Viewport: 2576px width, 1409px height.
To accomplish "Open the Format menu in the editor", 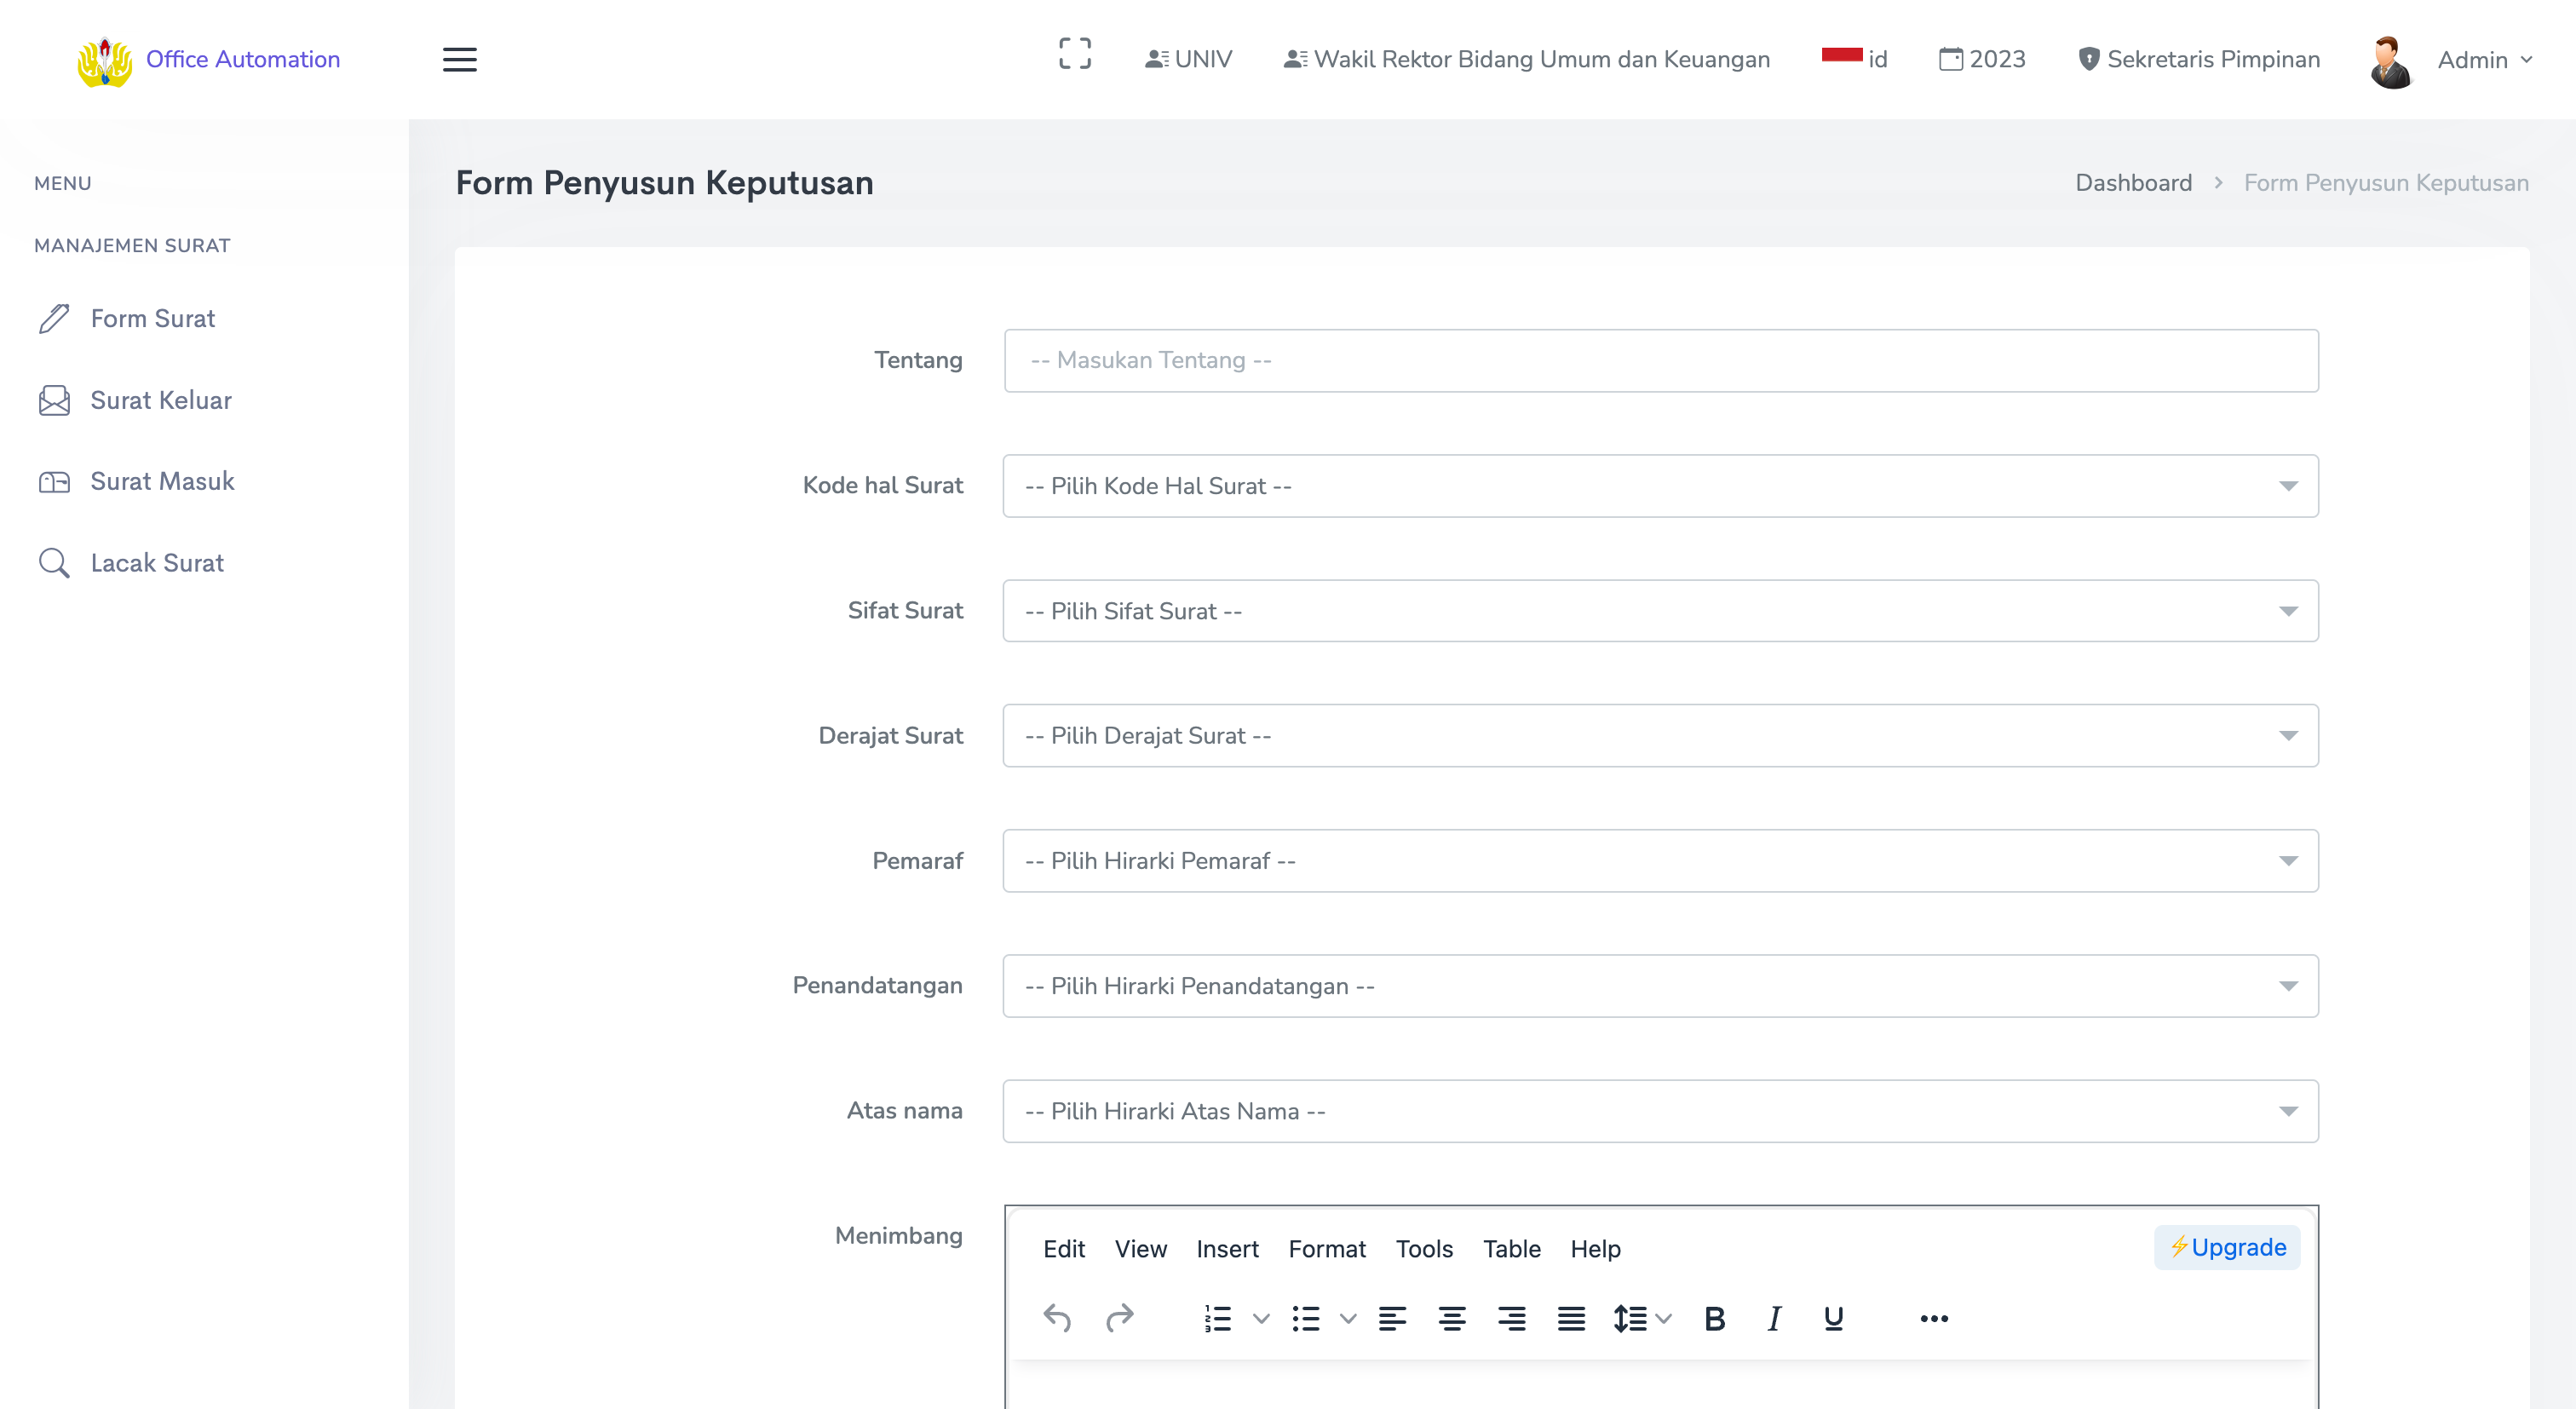I will [1326, 1248].
